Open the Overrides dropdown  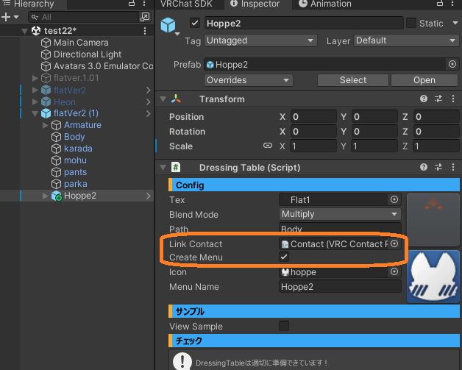[249, 80]
